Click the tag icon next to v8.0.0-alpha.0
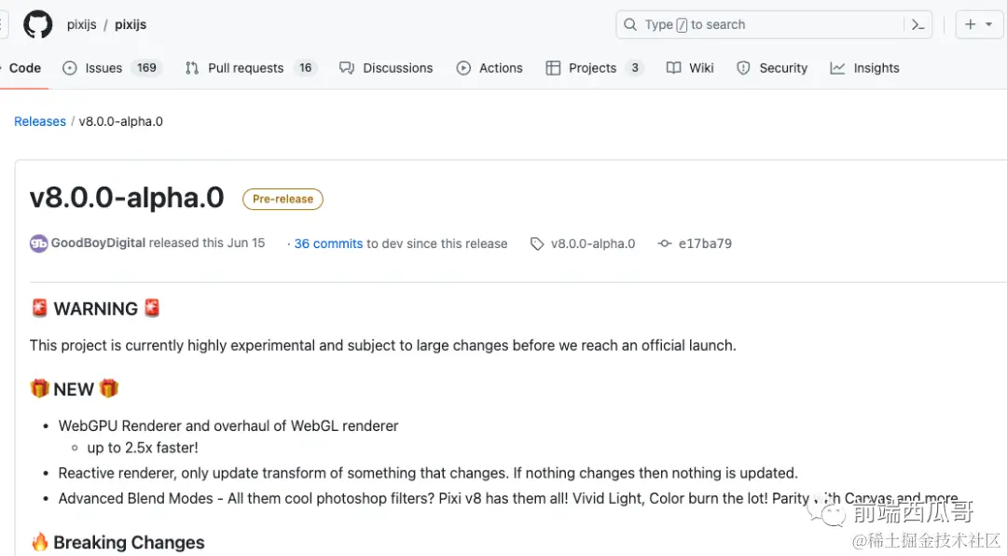Viewport: 1007px width, 556px height. (x=537, y=243)
